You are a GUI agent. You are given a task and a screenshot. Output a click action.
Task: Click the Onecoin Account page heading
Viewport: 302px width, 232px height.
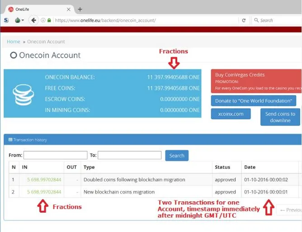point(46,55)
